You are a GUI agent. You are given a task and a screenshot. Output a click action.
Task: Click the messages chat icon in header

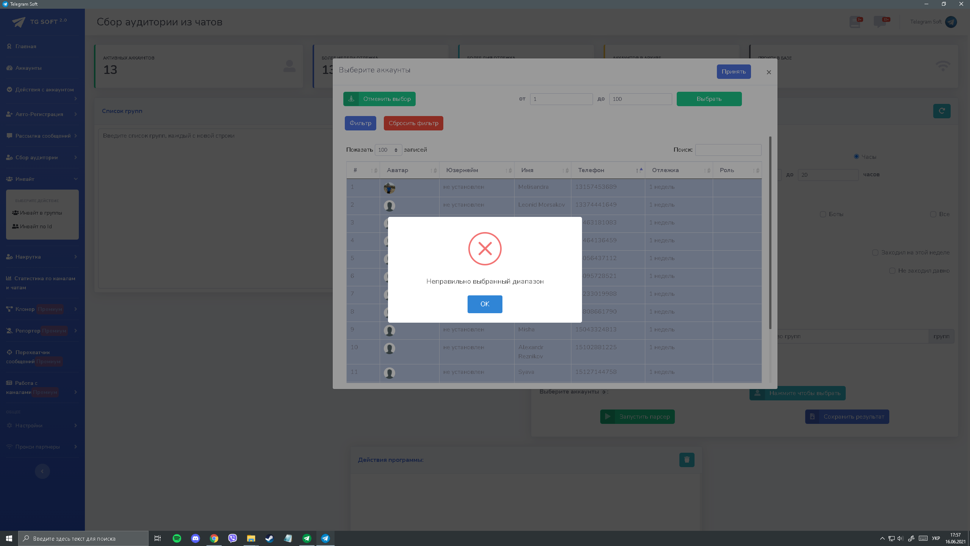881,22
